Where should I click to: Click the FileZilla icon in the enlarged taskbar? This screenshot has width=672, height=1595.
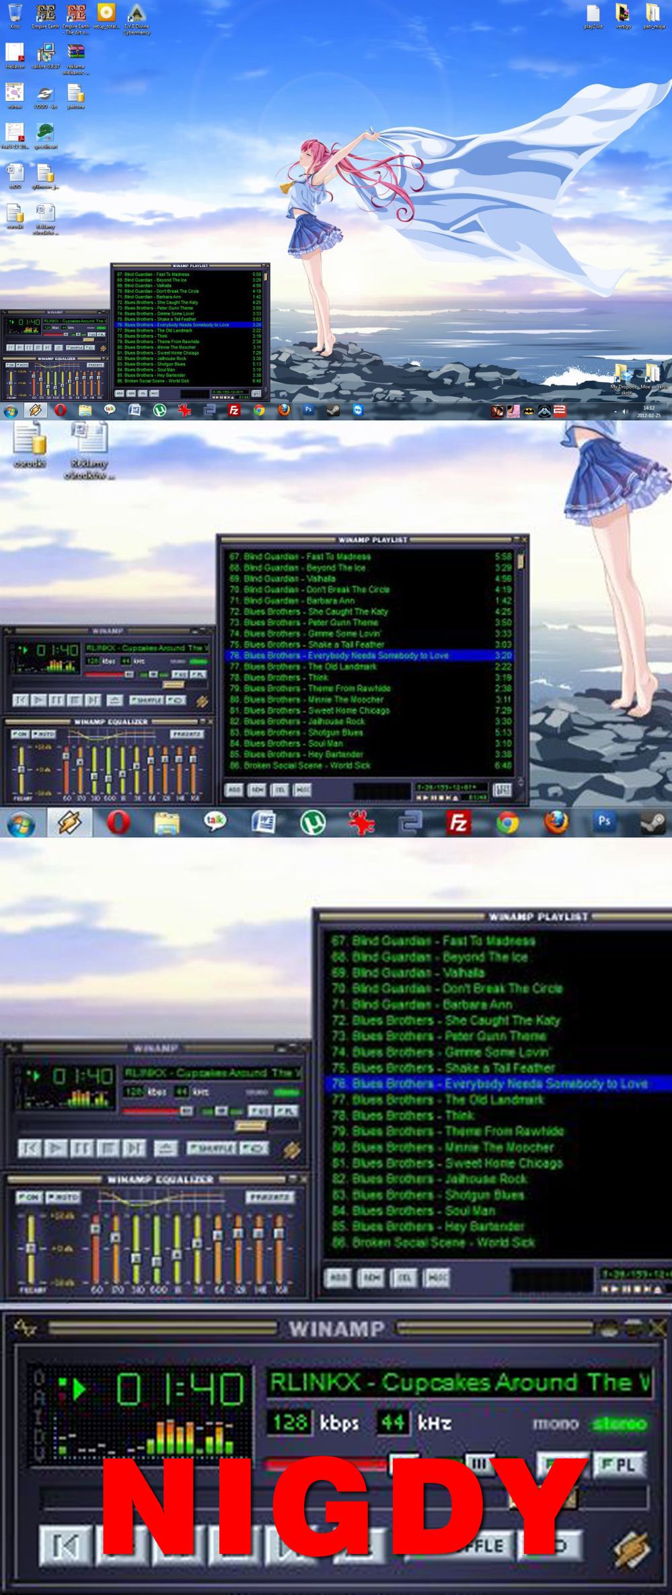[458, 823]
